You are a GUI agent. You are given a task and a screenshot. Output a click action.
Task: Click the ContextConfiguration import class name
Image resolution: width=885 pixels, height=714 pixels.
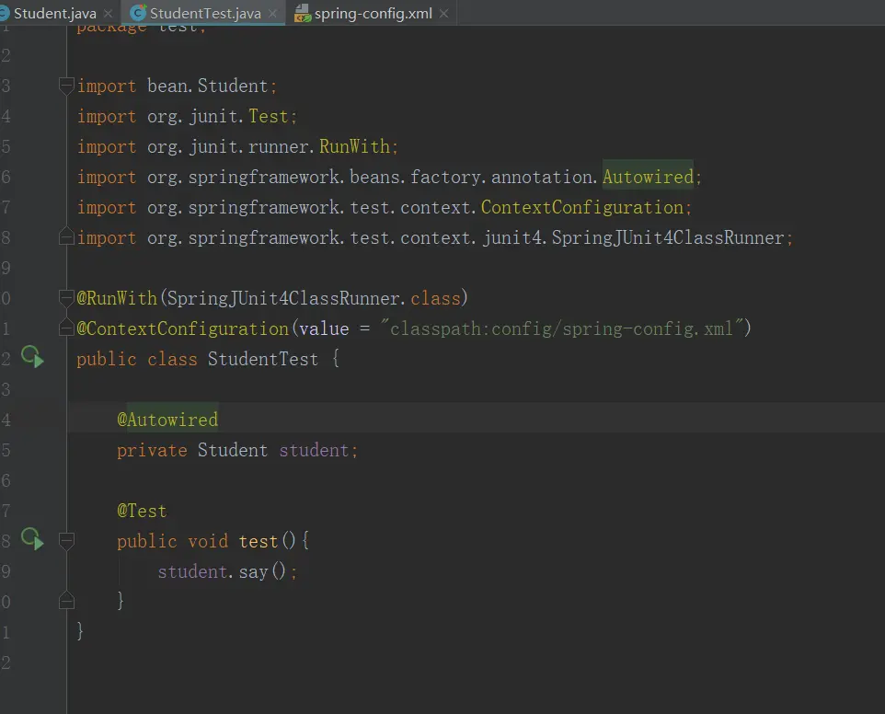tap(582, 207)
